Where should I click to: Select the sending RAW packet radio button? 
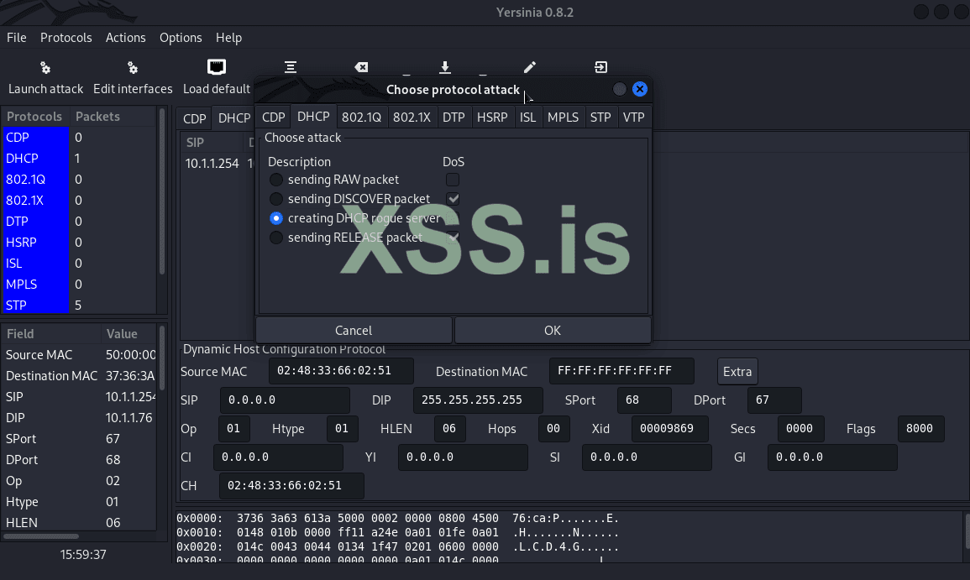click(276, 180)
